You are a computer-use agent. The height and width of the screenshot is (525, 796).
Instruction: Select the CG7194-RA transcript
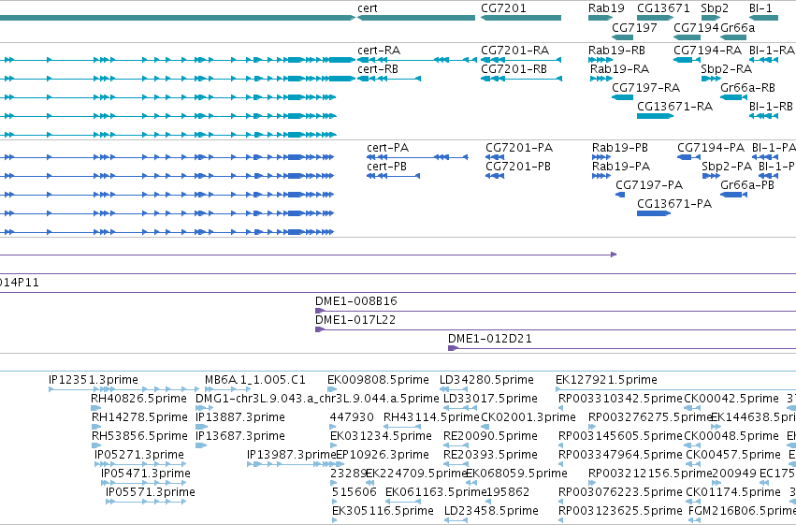[x=687, y=60]
